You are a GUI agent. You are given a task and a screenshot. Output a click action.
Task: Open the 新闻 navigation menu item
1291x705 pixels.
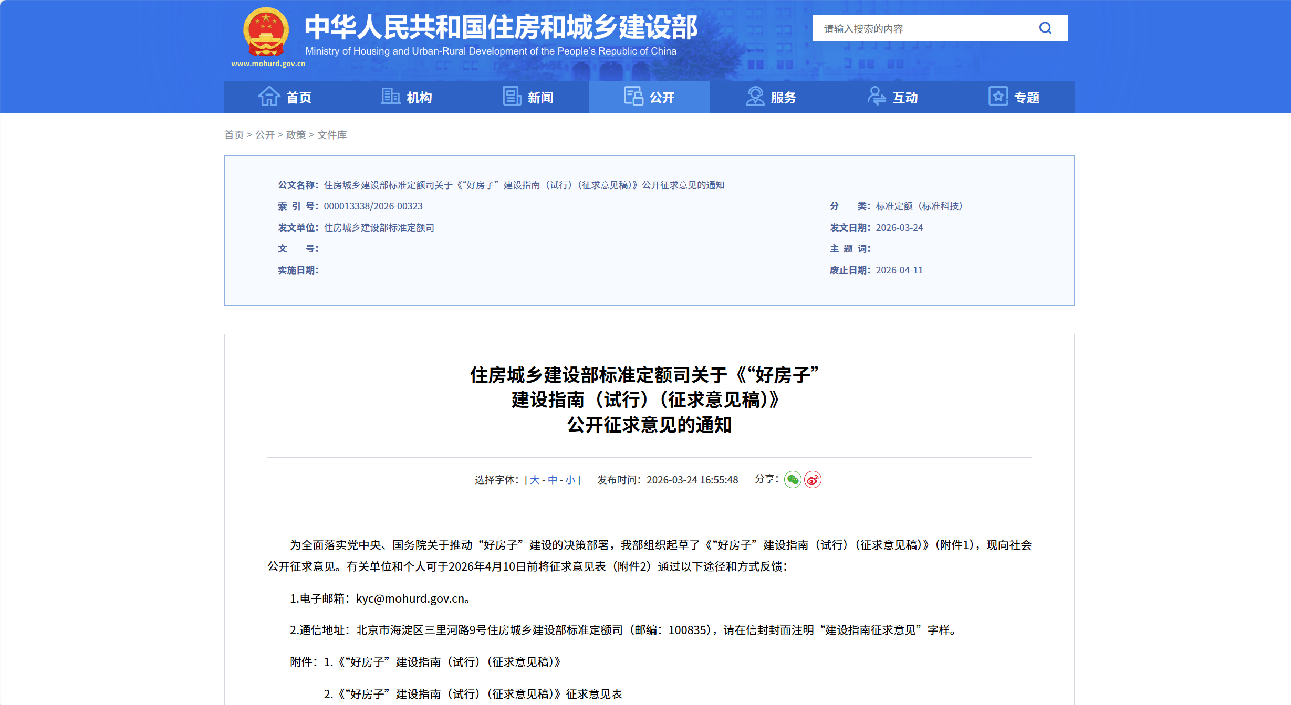[540, 98]
